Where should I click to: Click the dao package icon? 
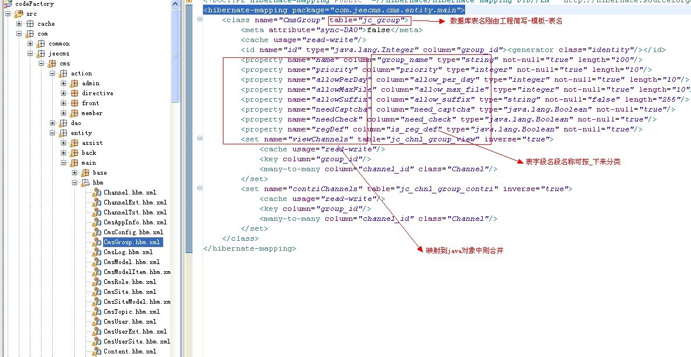[x=63, y=123]
